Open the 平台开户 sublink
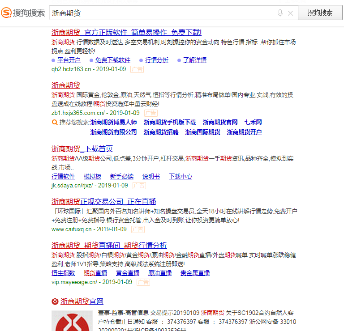 pyautogui.click(x=69, y=60)
